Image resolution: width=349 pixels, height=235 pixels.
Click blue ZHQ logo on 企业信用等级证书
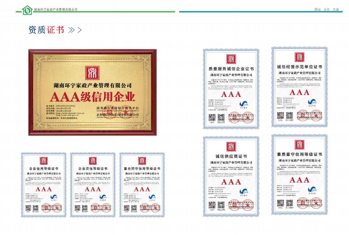54,197
